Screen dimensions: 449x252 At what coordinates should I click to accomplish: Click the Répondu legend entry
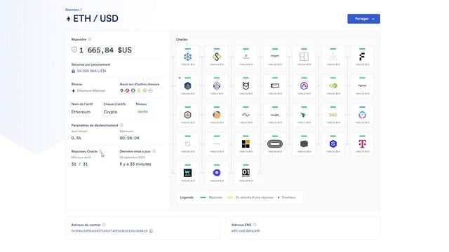pos(211,197)
